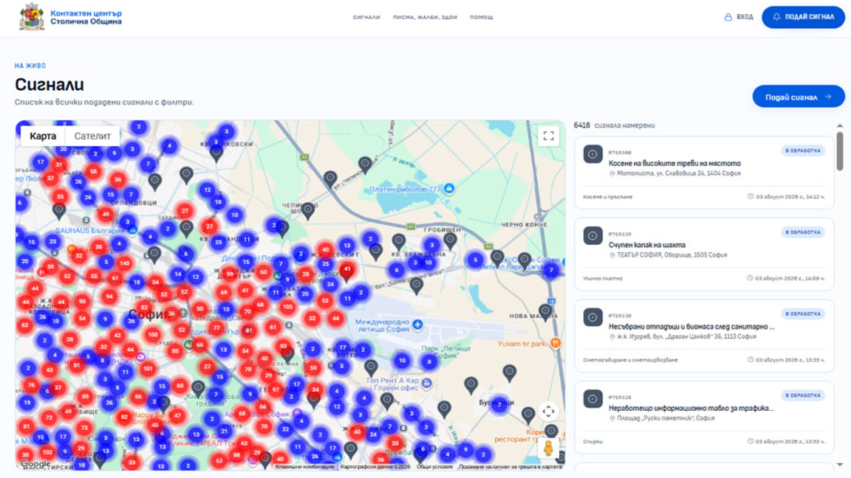Select the Street View pegman icon
851x478 pixels.
548,448
